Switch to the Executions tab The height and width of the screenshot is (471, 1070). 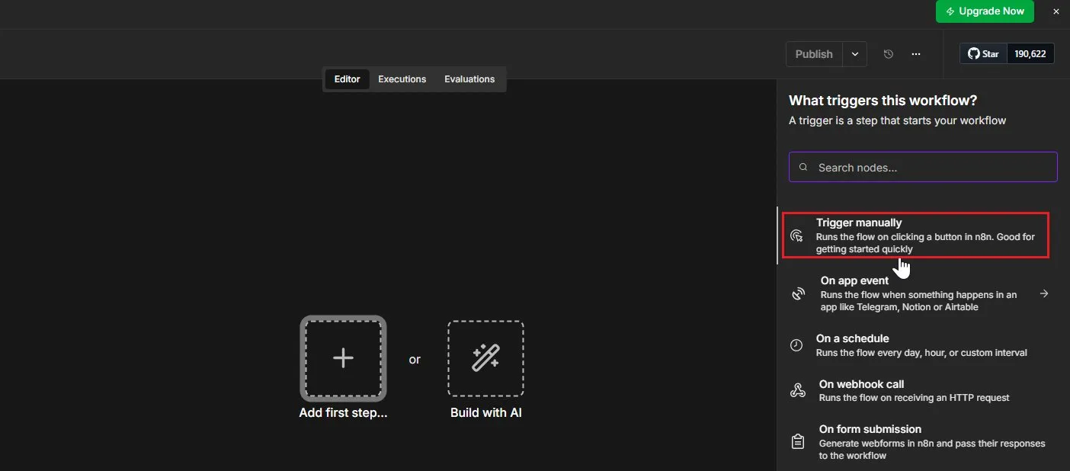[x=402, y=79]
